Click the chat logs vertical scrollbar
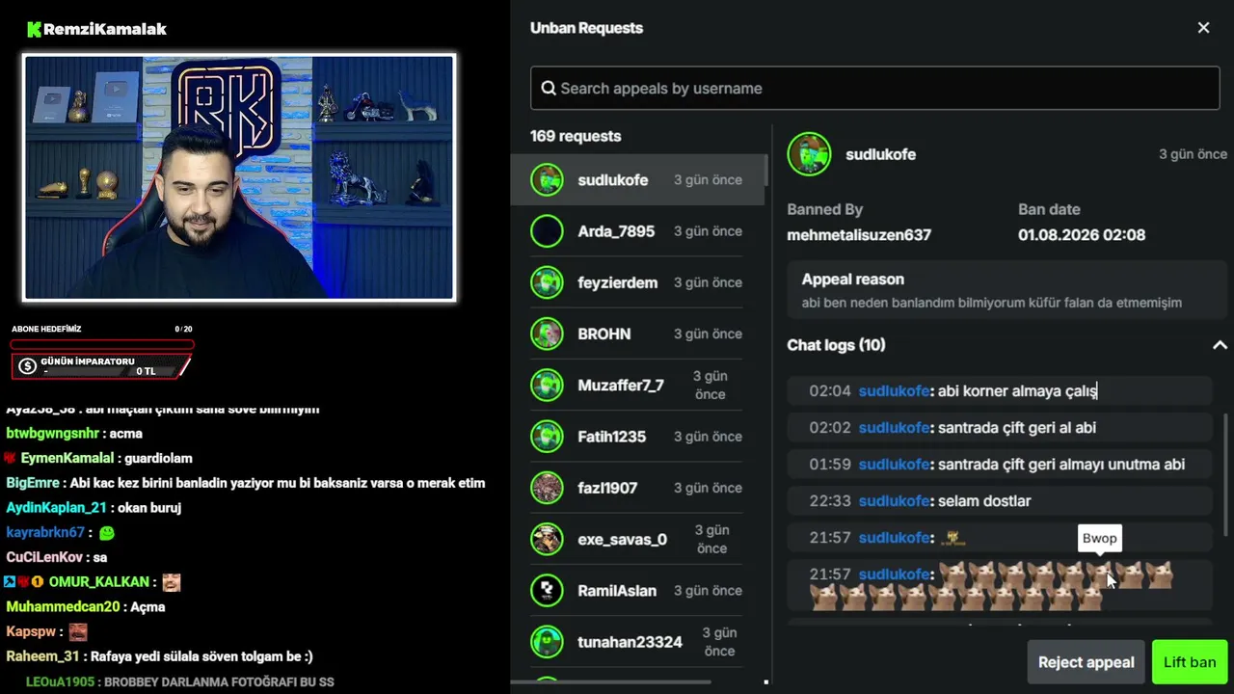This screenshot has height=694, width=1234. point(1226,474)
